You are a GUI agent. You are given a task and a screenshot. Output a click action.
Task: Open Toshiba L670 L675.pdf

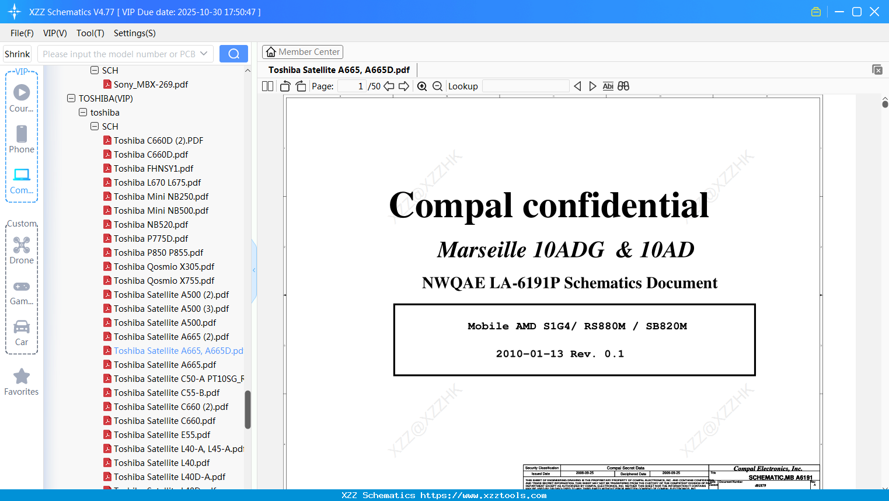pos(157,182)
